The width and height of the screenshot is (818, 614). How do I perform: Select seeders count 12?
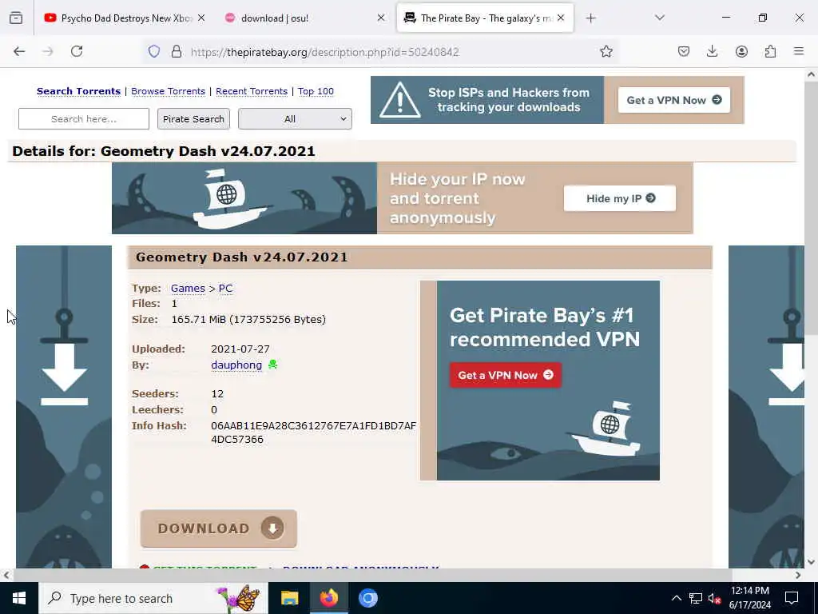217,393
